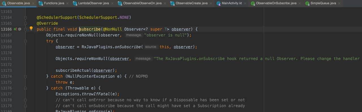Click the yellow lightbulb intention icon
Viewport: 362px width, 112px height.
31,29
